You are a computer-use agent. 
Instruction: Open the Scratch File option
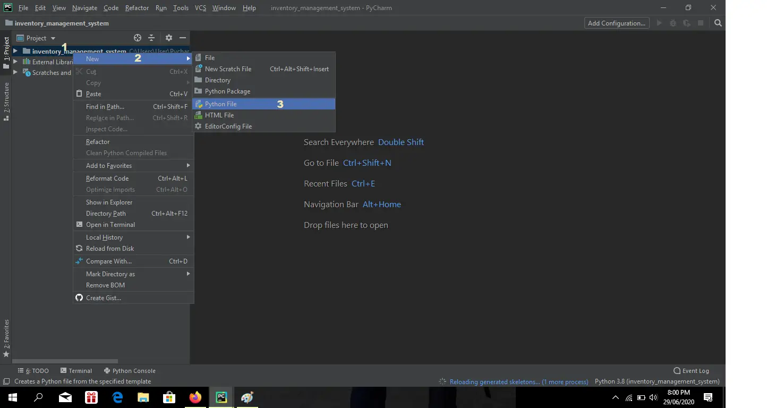click(228, 69)
